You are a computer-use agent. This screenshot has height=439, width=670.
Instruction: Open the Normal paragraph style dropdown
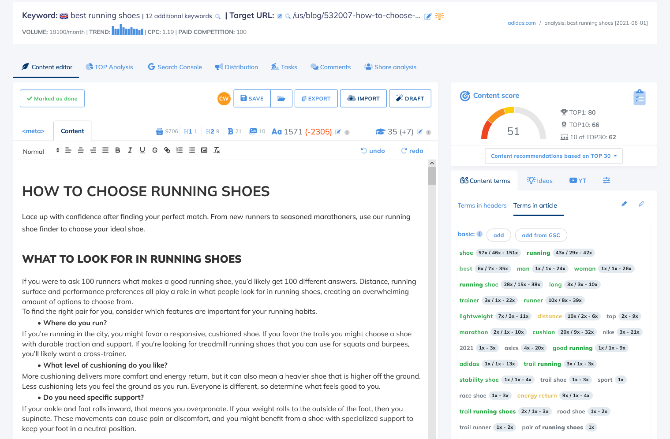tap(41, 151)
